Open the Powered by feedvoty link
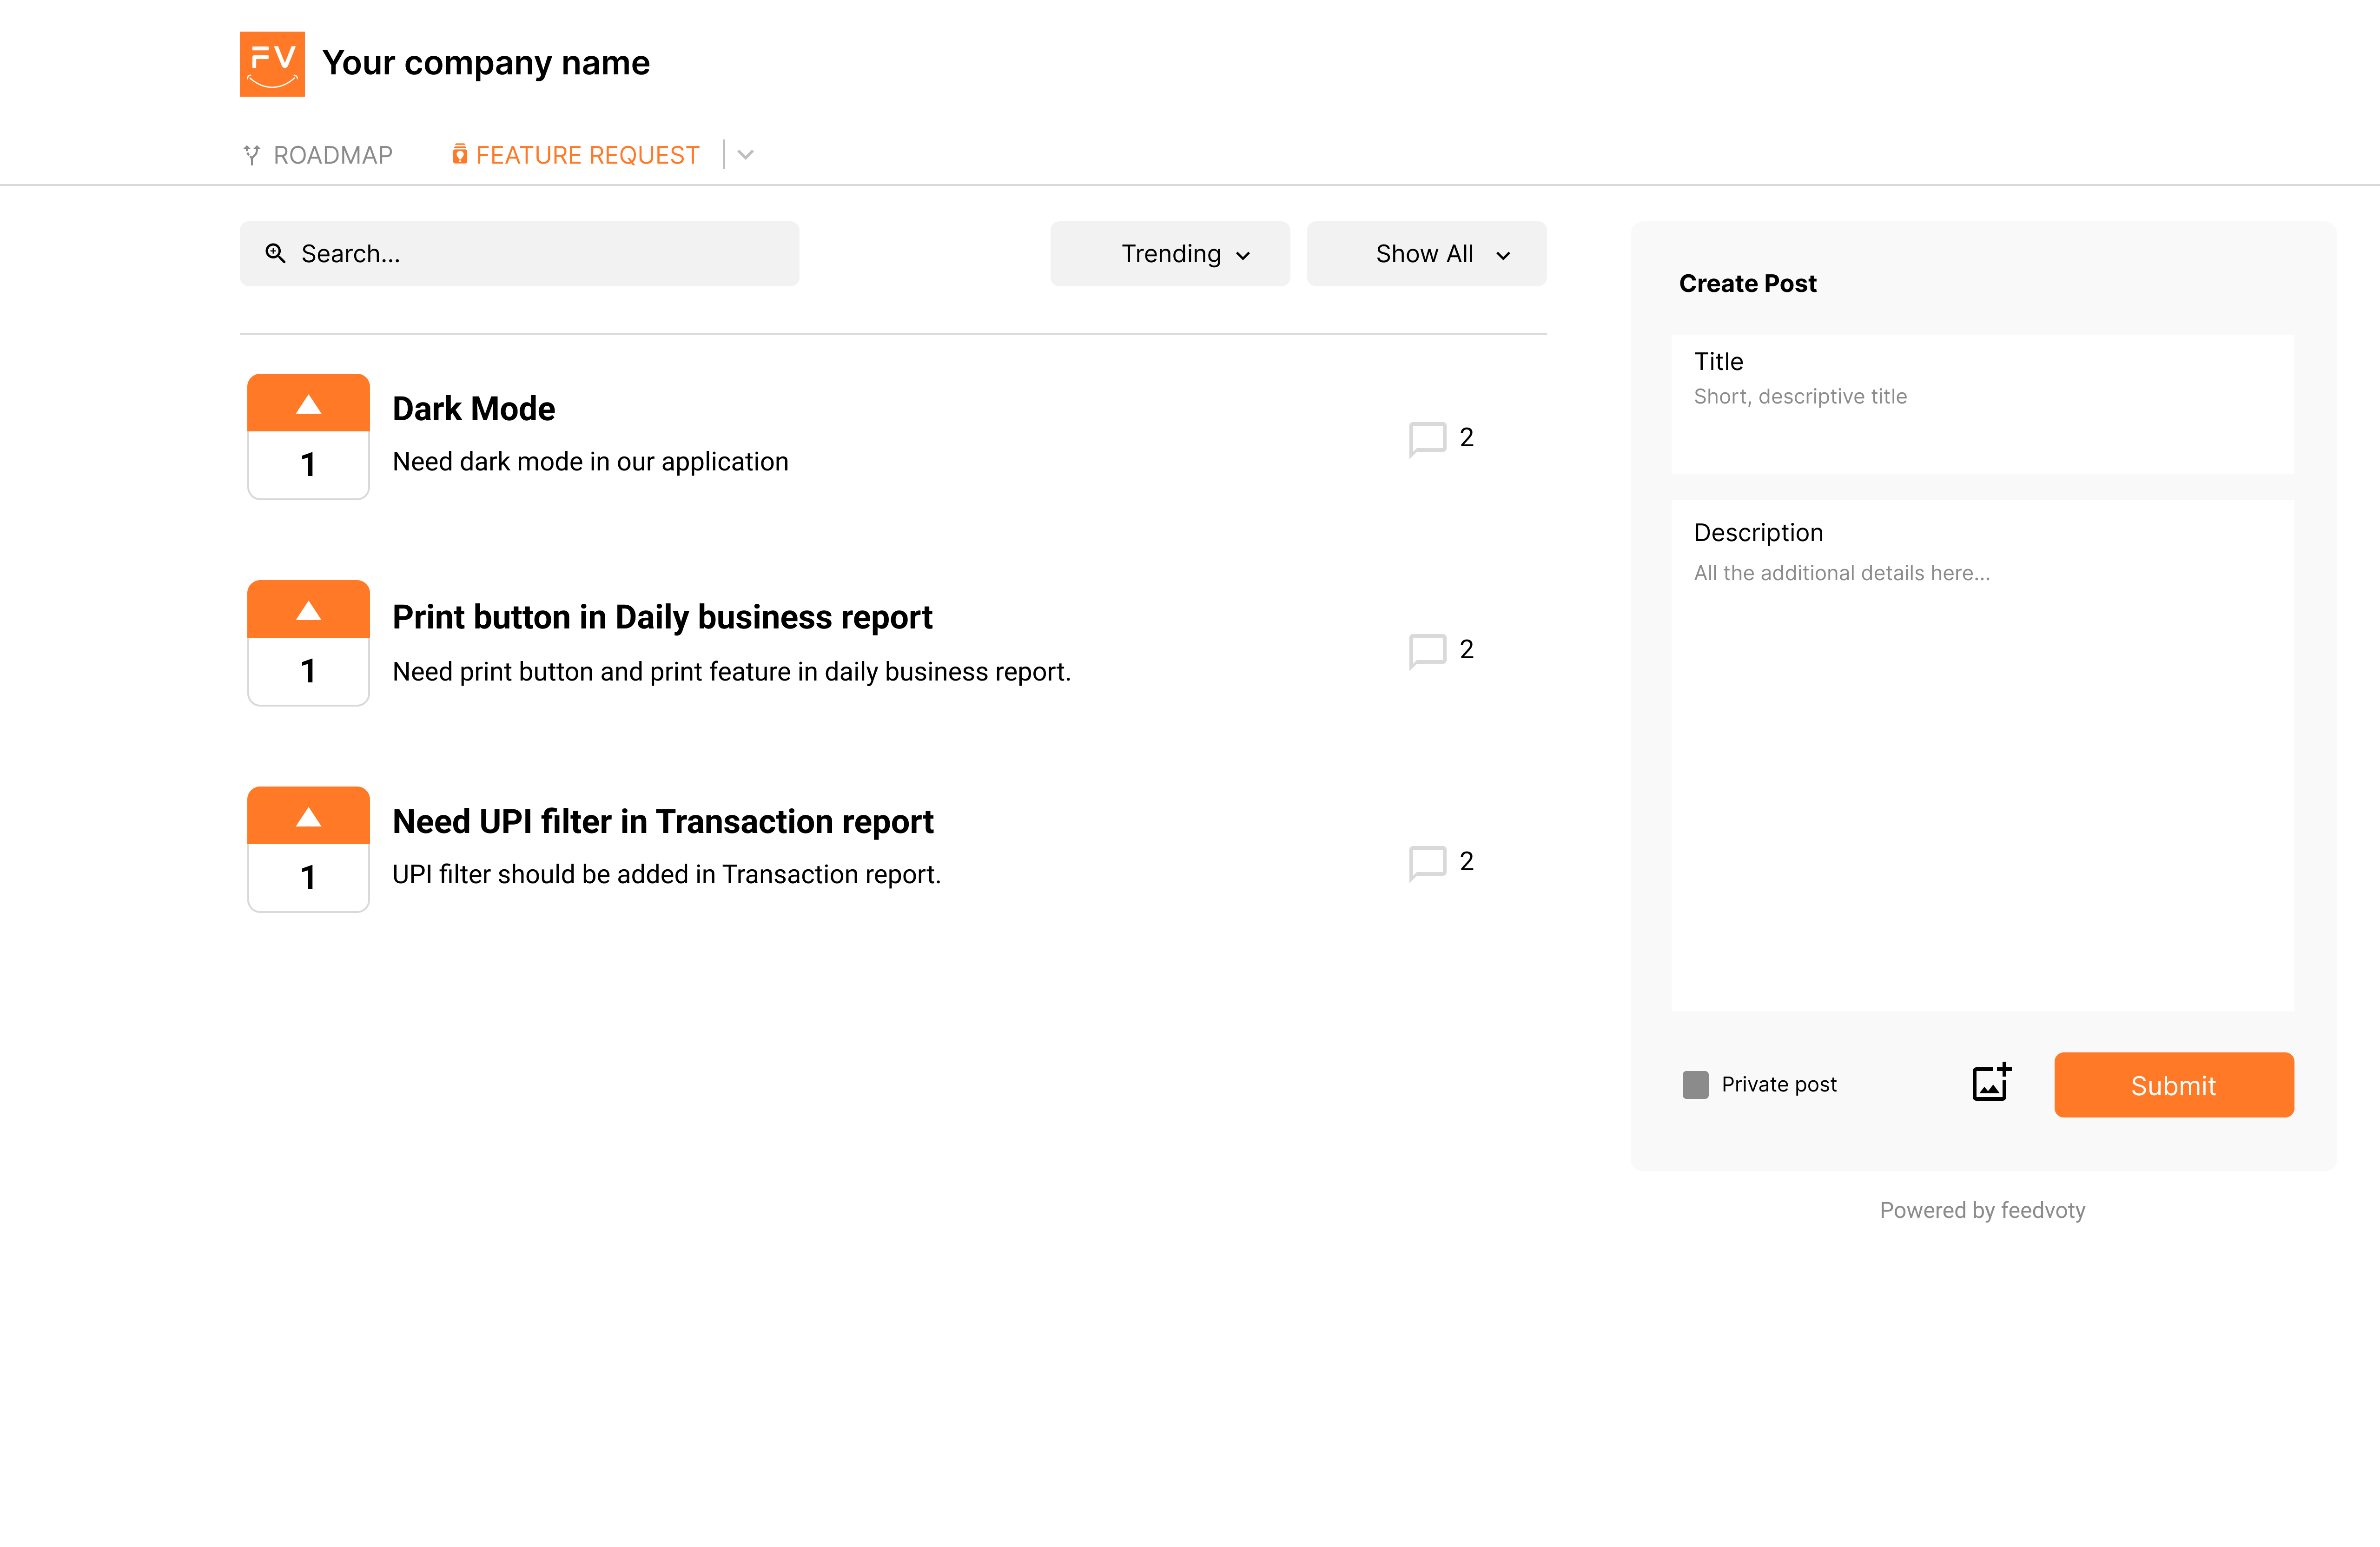Viewport: 2380px width, 1547px height. [1981, 1210]
